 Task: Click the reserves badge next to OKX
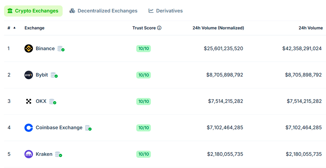[x=53, y=102]
